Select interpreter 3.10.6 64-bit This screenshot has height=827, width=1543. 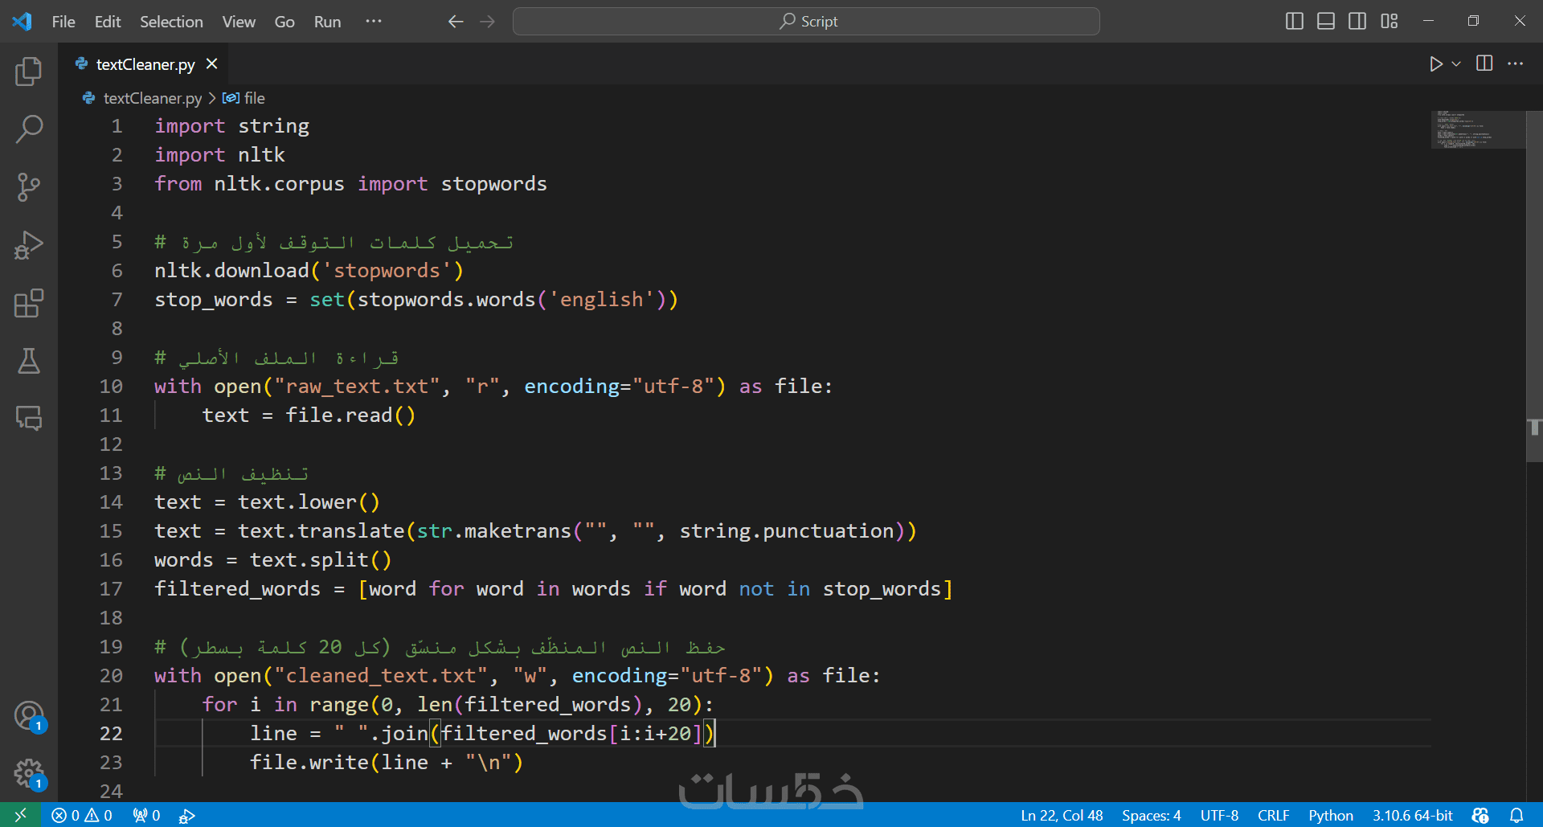1412,815
